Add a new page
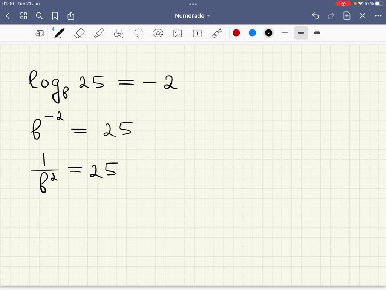 [347, 16]
